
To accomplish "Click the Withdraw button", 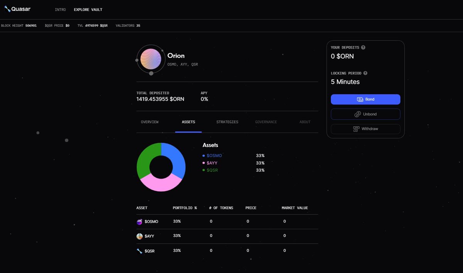I will [x=365, y=129].
